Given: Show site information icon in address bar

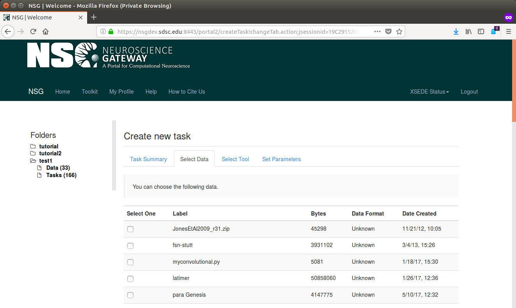Looking at the screenshot, I should pos(103,31).
